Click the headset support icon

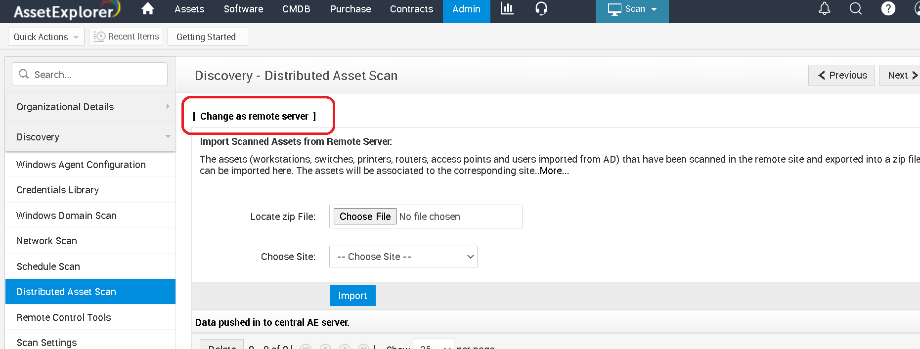[541, 9]
